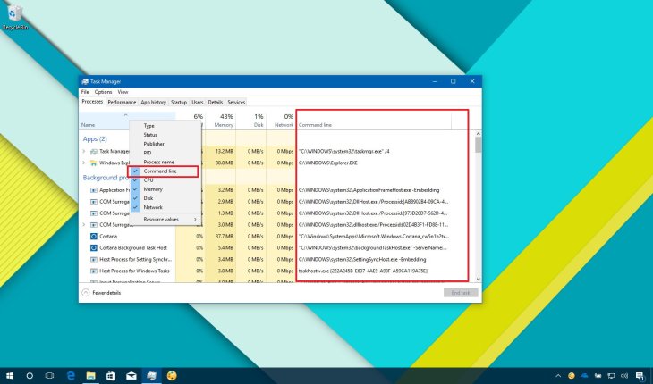Click the Host Process for Windows Tasks icon
The image size is (653, 384).
click(x=94, y=271)
